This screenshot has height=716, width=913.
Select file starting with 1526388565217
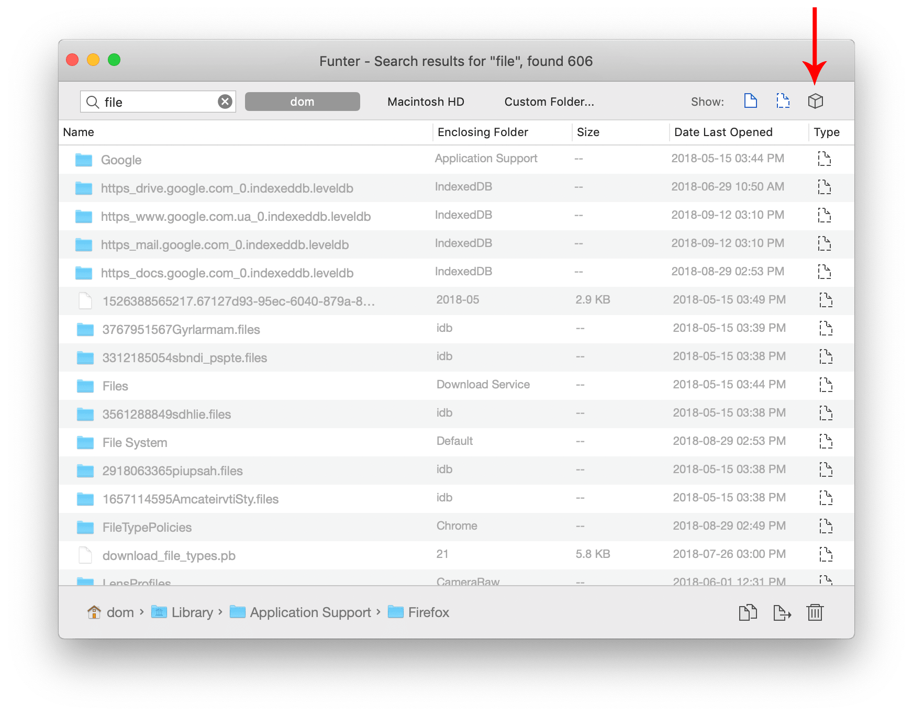click(x=456, y=301)
